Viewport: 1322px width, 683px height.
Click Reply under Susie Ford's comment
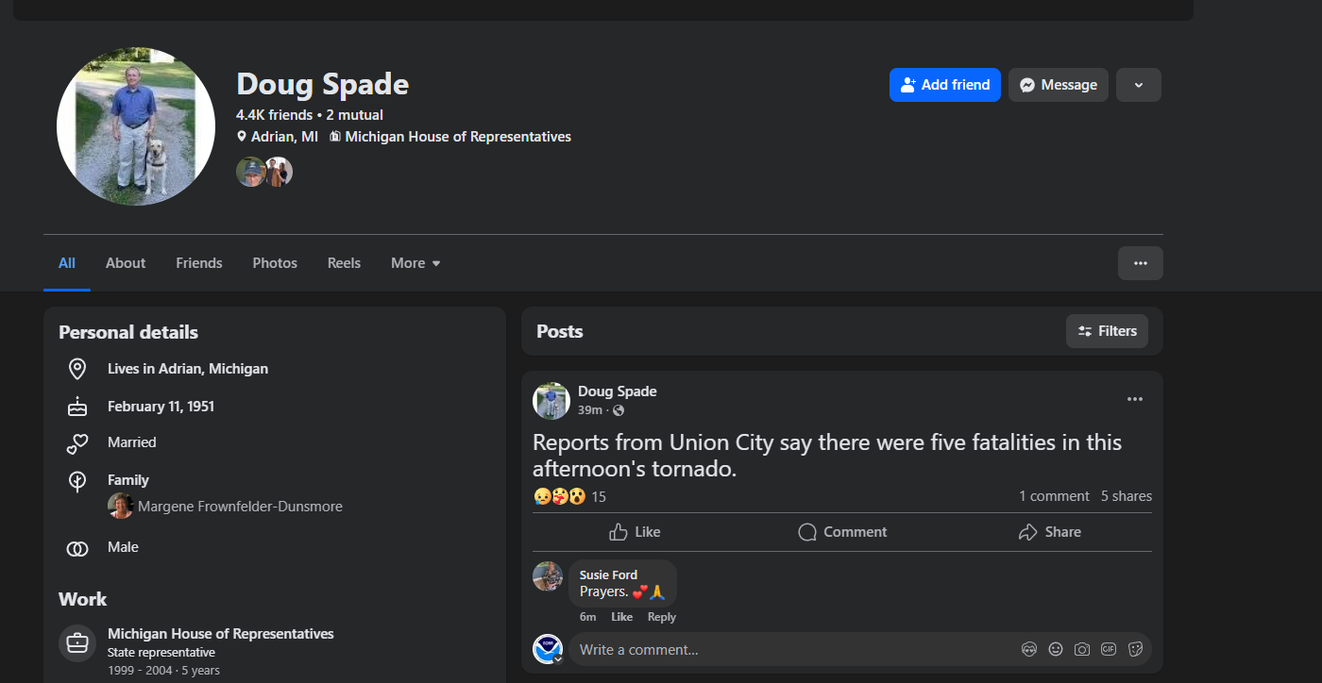tap(661, 617)
